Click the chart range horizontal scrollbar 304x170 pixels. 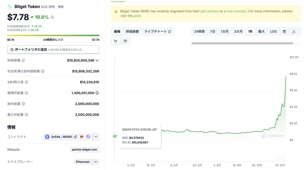pyautogui.click(x=242, y=43)
